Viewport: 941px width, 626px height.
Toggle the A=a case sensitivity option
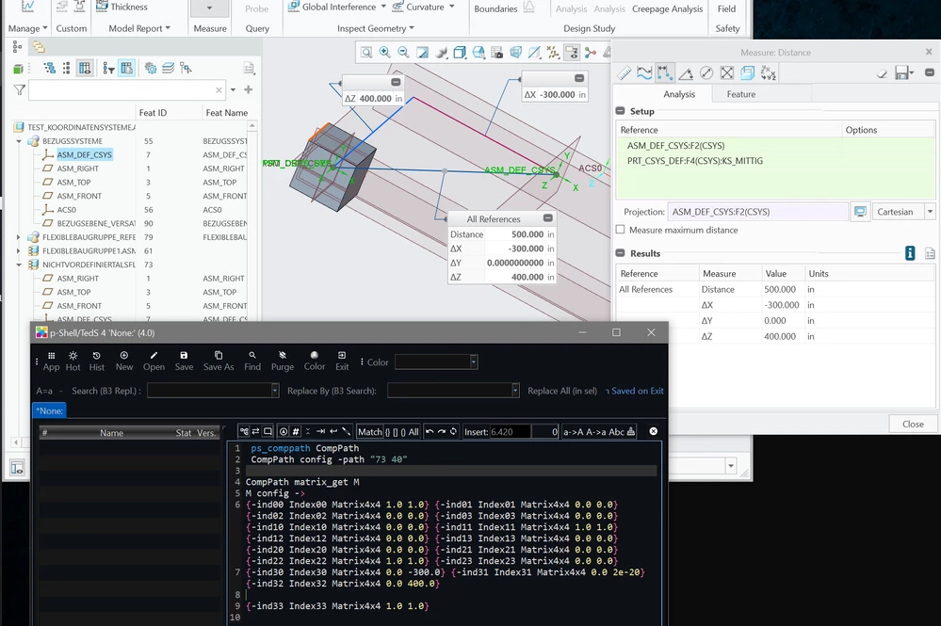click(44, 391)
